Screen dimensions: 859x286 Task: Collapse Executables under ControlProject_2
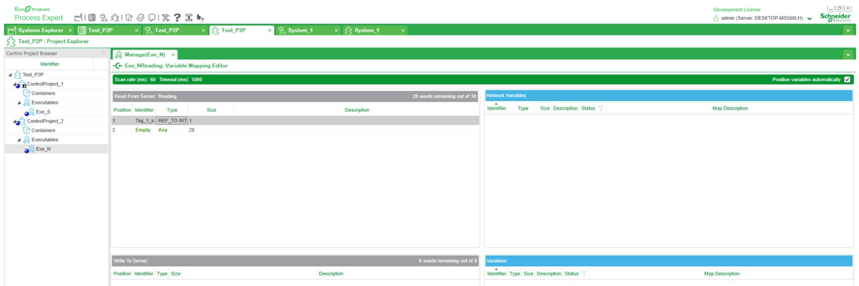pyautogui.click(x=19, y=140)
